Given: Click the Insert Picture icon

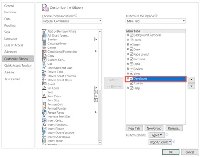Looking at the screenshot, I should 44,129.
